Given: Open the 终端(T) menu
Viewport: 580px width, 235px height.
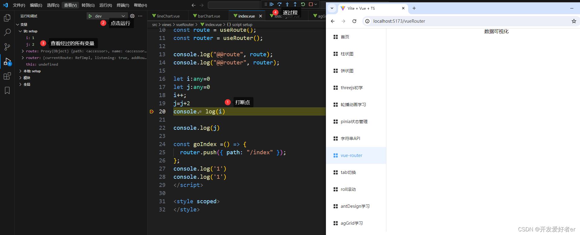Looking at the screenshot, I should [123, 5].
